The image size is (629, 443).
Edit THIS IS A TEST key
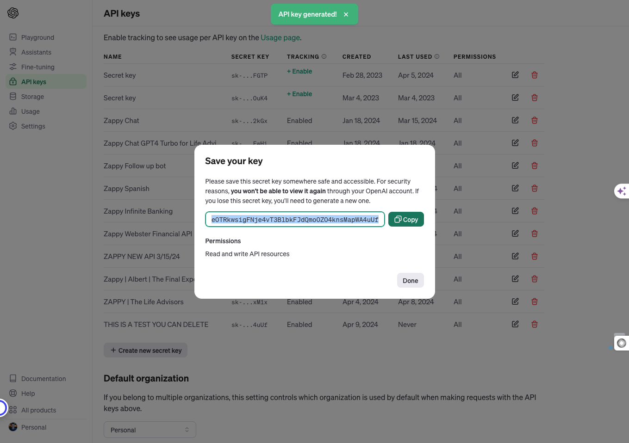(x=515, y=324)
